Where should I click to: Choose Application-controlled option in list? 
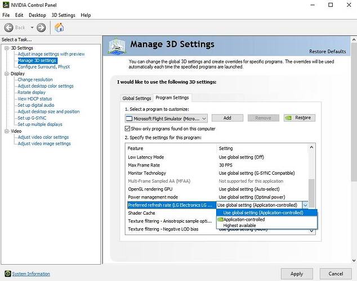pos(266,219)
